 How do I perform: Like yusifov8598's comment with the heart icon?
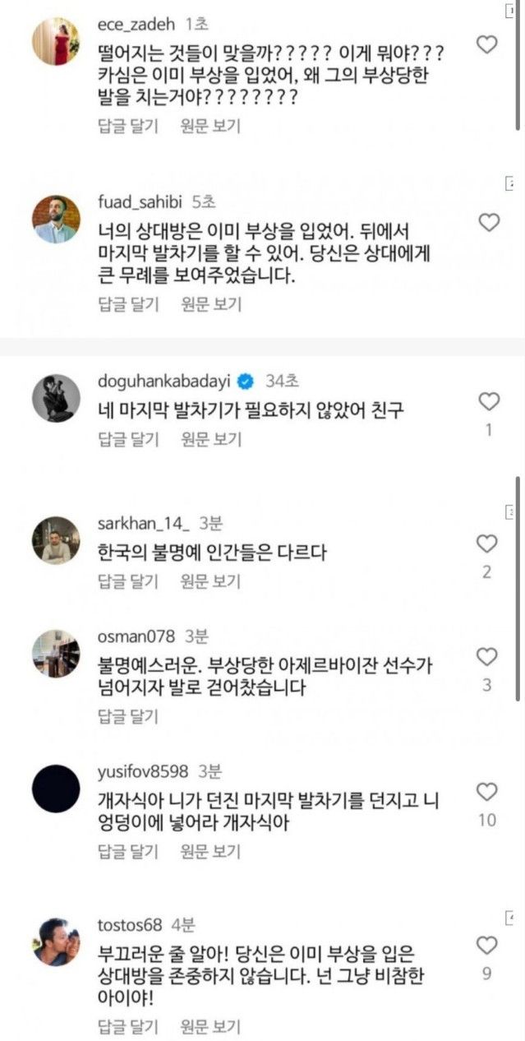pyautogui.click(x=487, y=792)
